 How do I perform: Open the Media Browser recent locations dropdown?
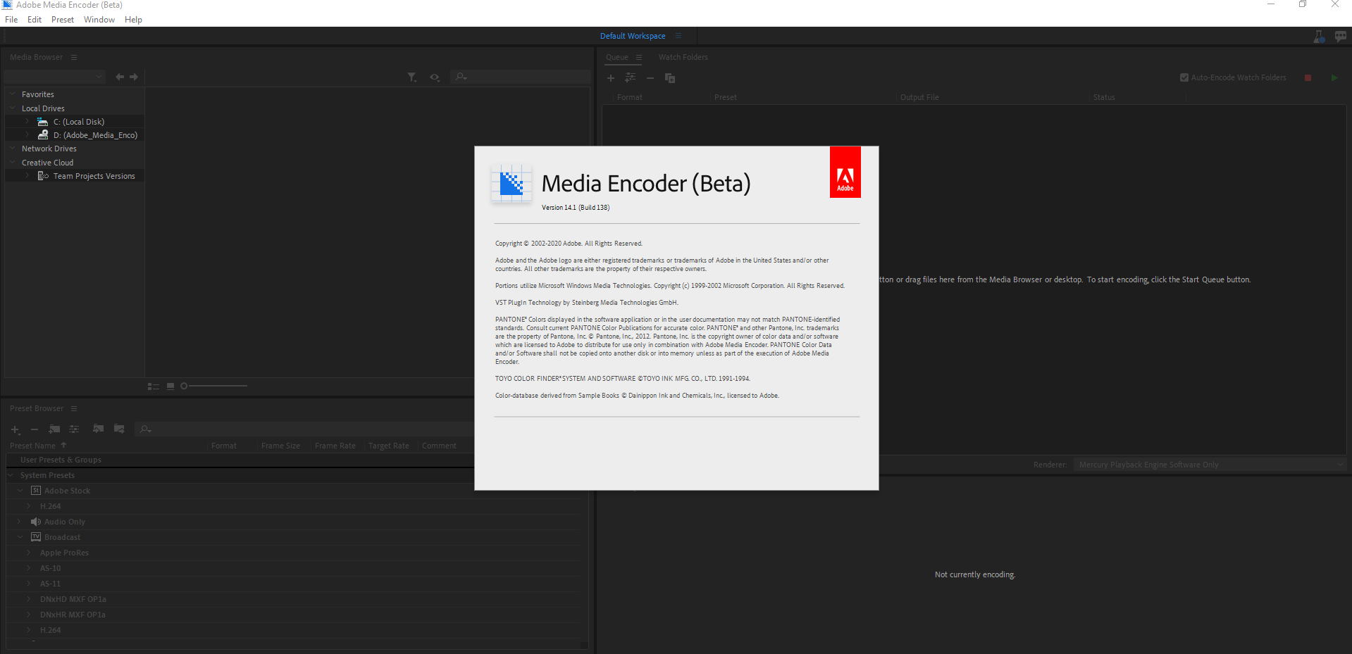[54, 77]
